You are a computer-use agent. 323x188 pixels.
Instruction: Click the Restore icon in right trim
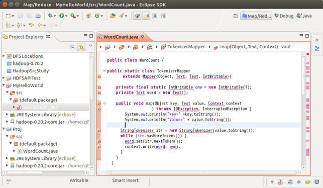tap(317, 40)
